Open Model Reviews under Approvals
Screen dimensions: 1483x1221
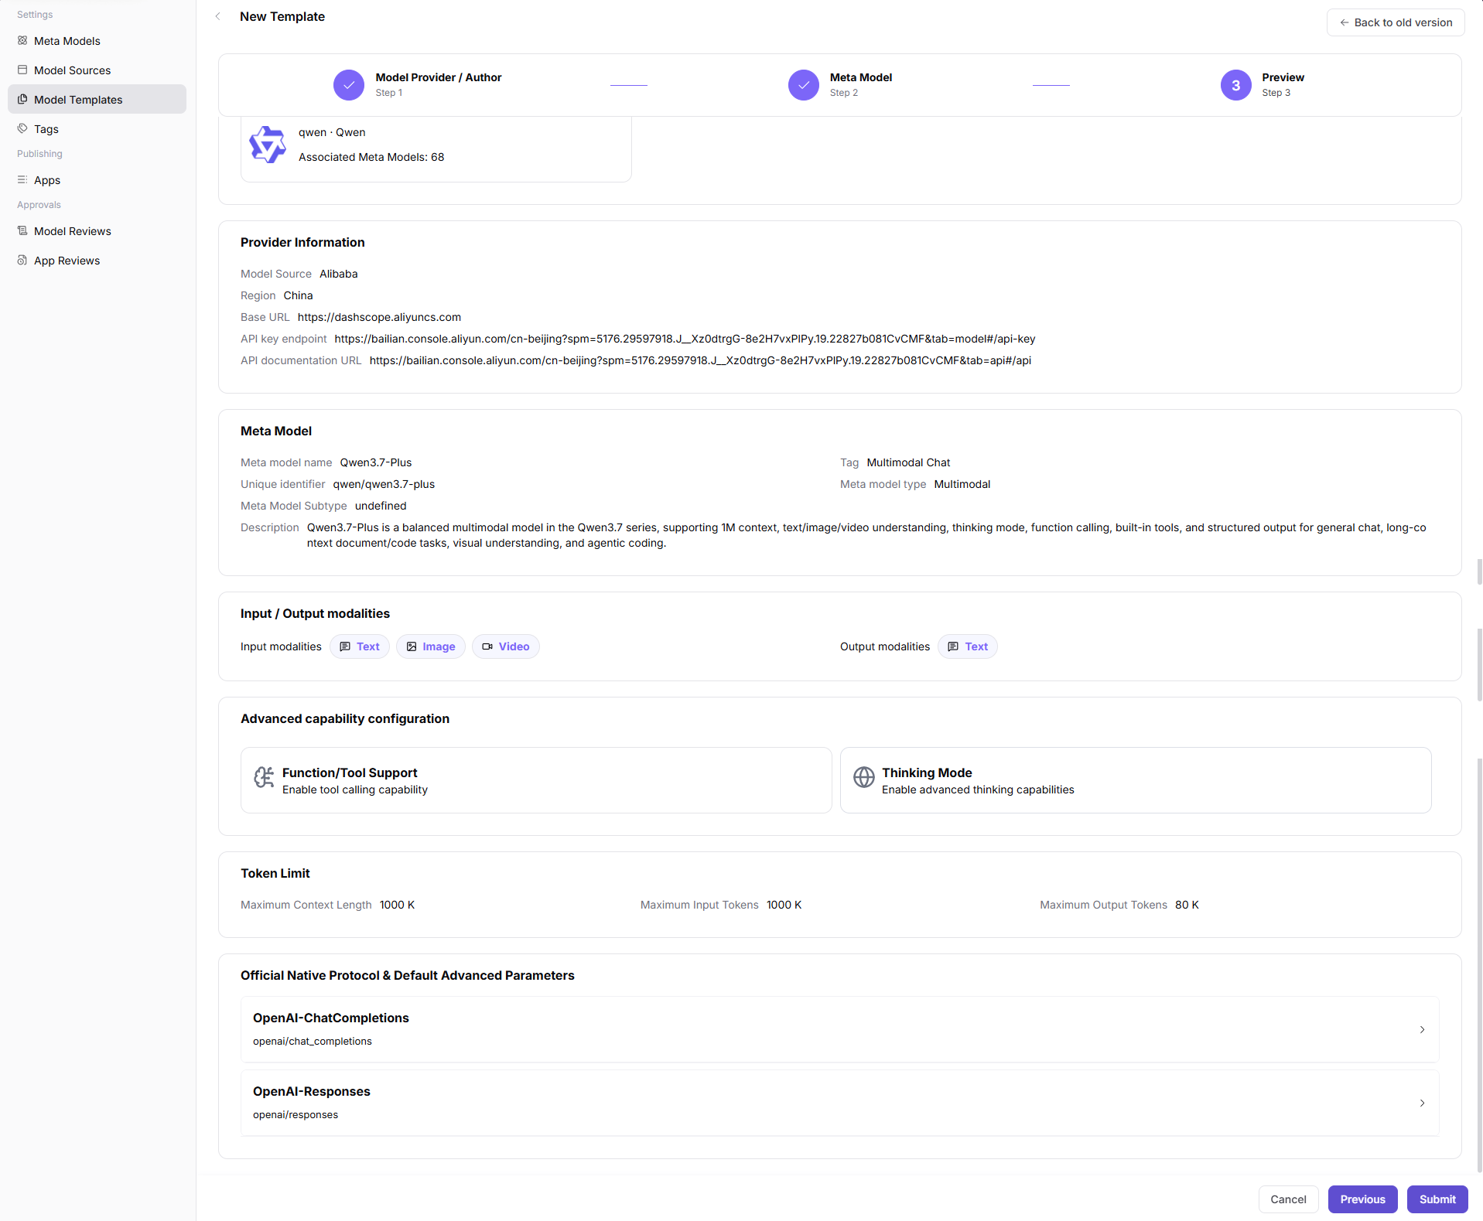point(97,230)
